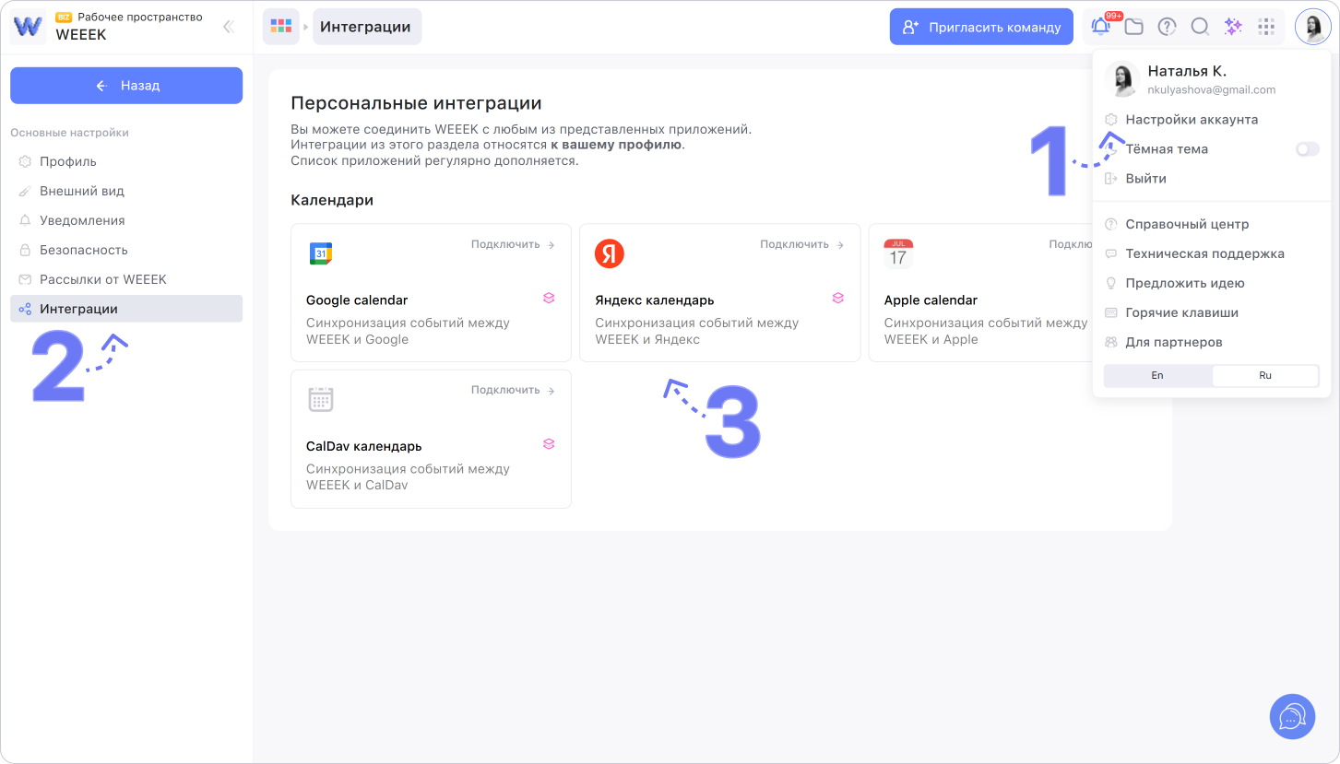Click the Пригласить команду button
Screen dimensions: 1340x764
(981, 27)
